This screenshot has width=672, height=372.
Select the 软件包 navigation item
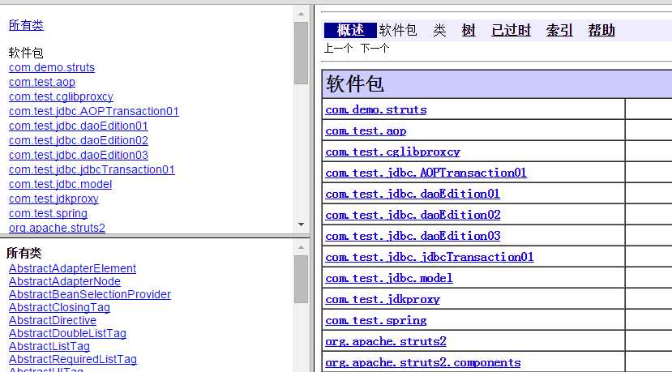click(398, 31)
